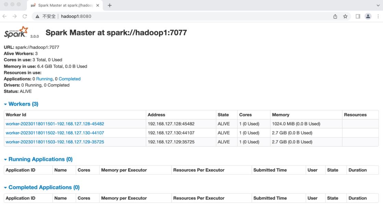Open worker 192.168.127.128-45482 details
The image size is (383, 210).
pos(55,124)
